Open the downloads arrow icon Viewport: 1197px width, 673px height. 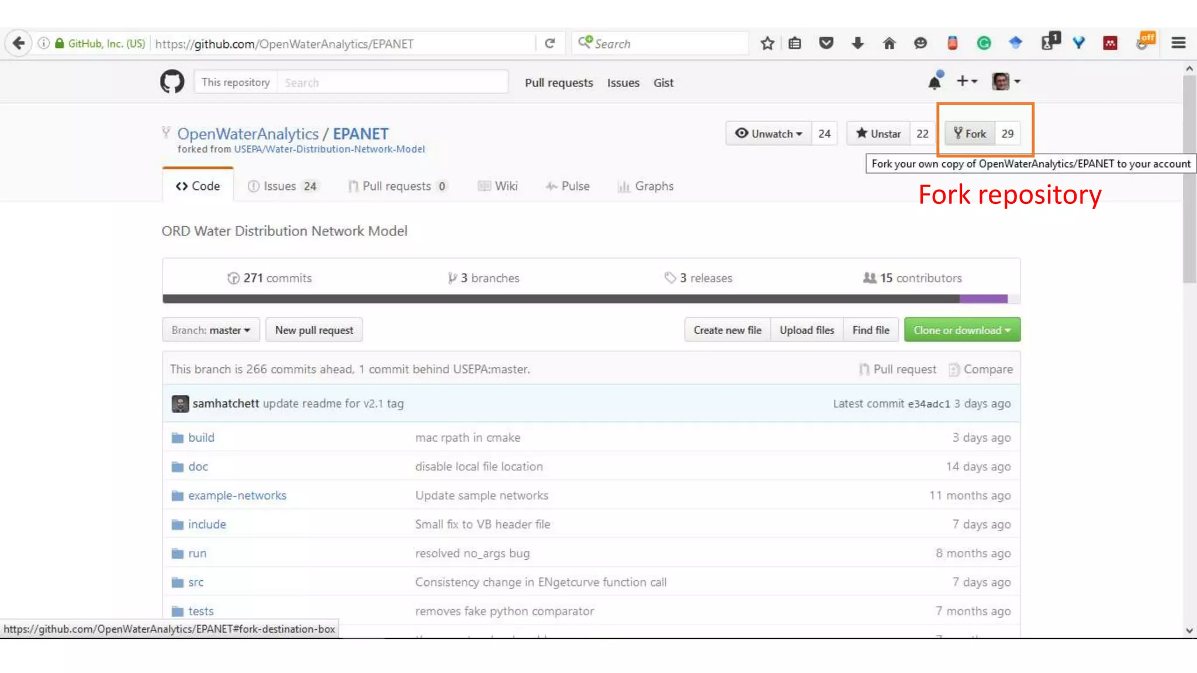pos(857,43)
